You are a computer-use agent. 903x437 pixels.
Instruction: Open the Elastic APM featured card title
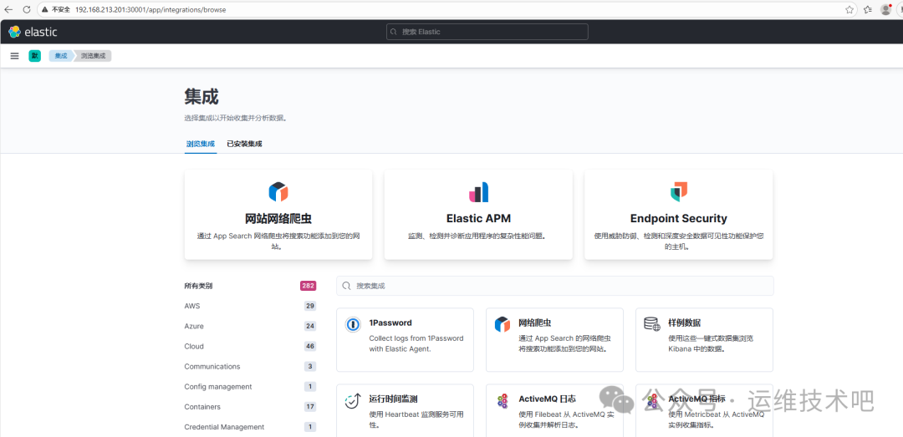(478, 219)
